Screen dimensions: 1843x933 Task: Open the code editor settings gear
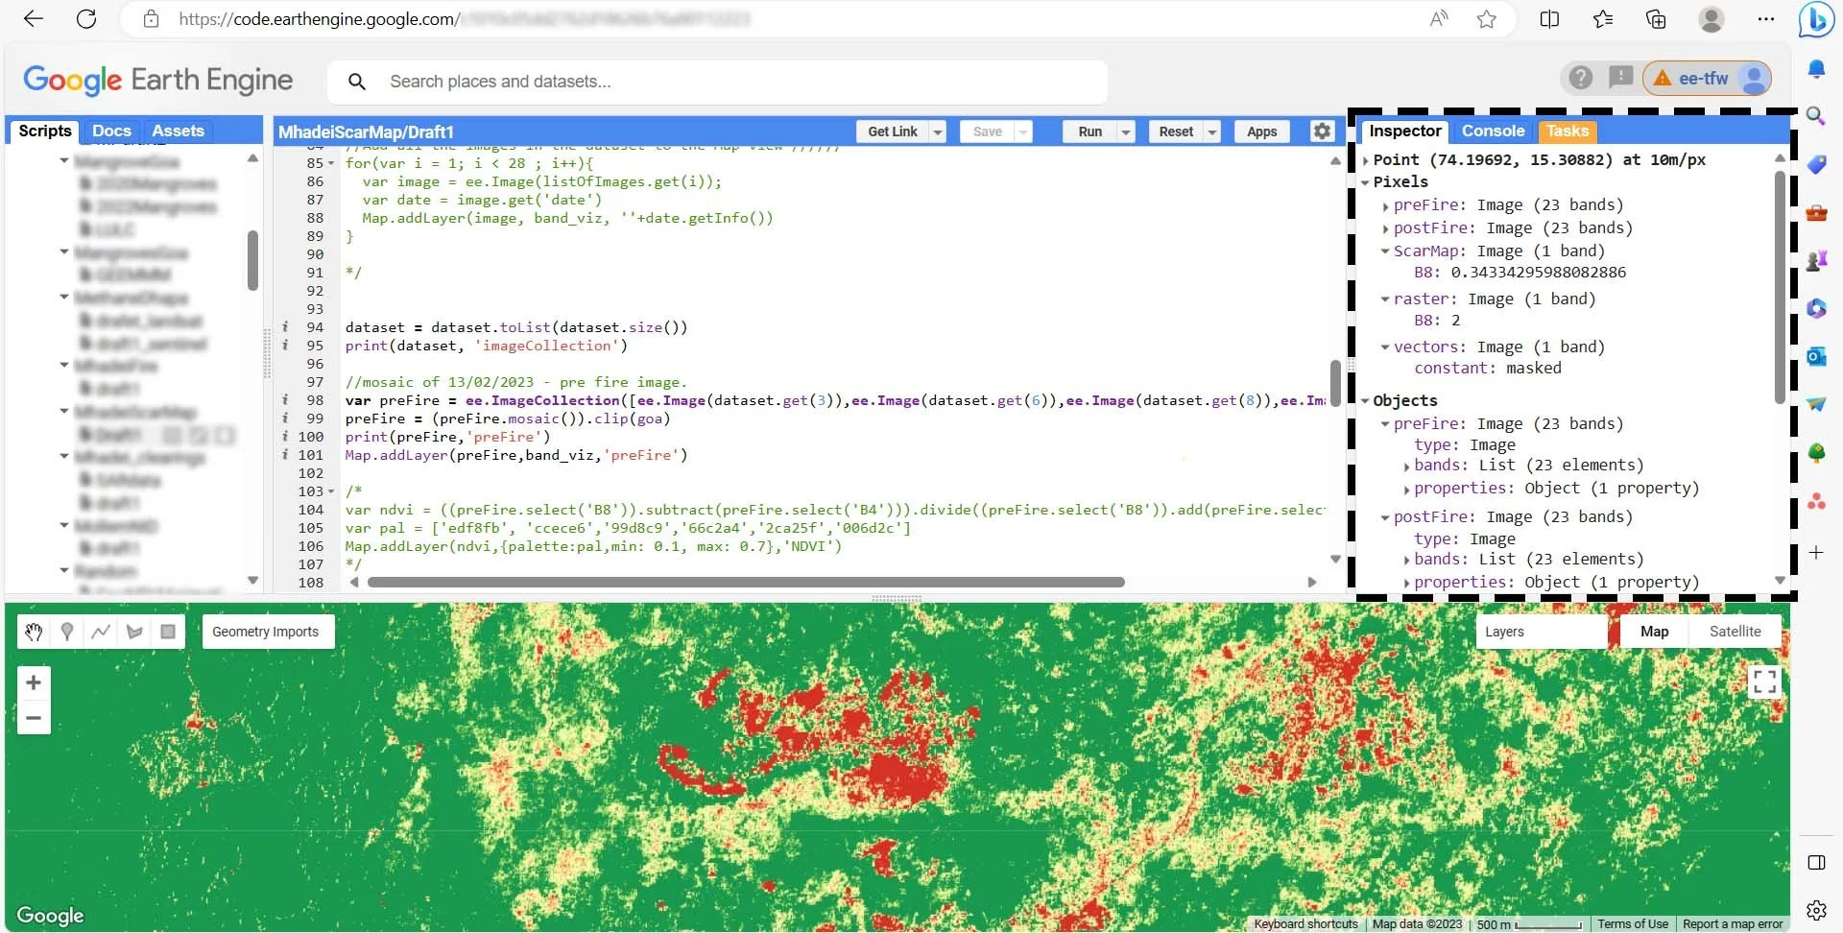(1321, 132)
